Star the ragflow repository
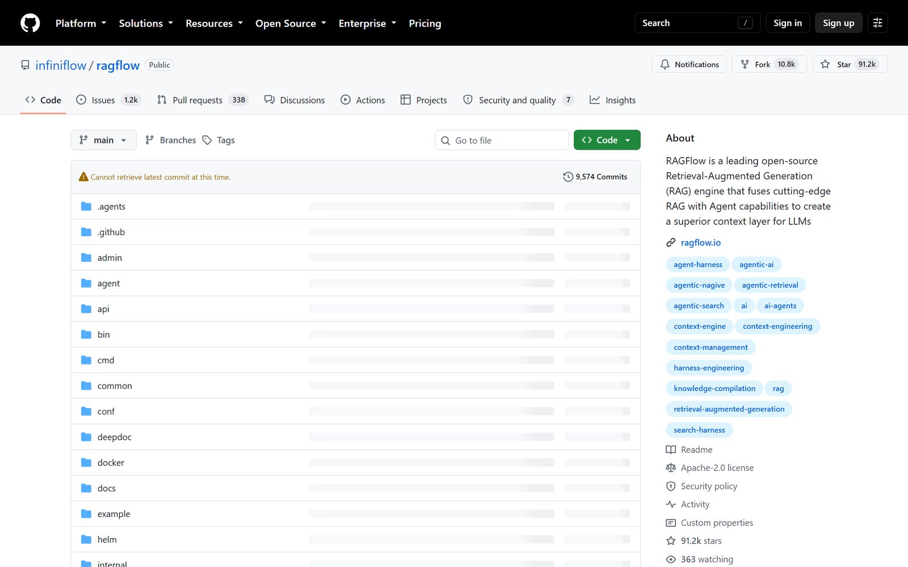908x567 pixels. [850, 64]
